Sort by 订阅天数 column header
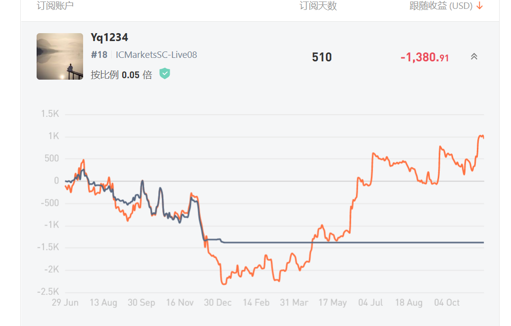The image size is (511, 326). pyautogui.click(x=318, y=6)
